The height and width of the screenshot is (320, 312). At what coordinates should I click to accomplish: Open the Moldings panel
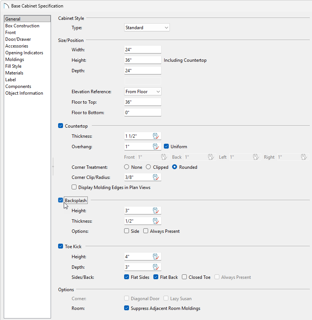[x=14, y=59]
